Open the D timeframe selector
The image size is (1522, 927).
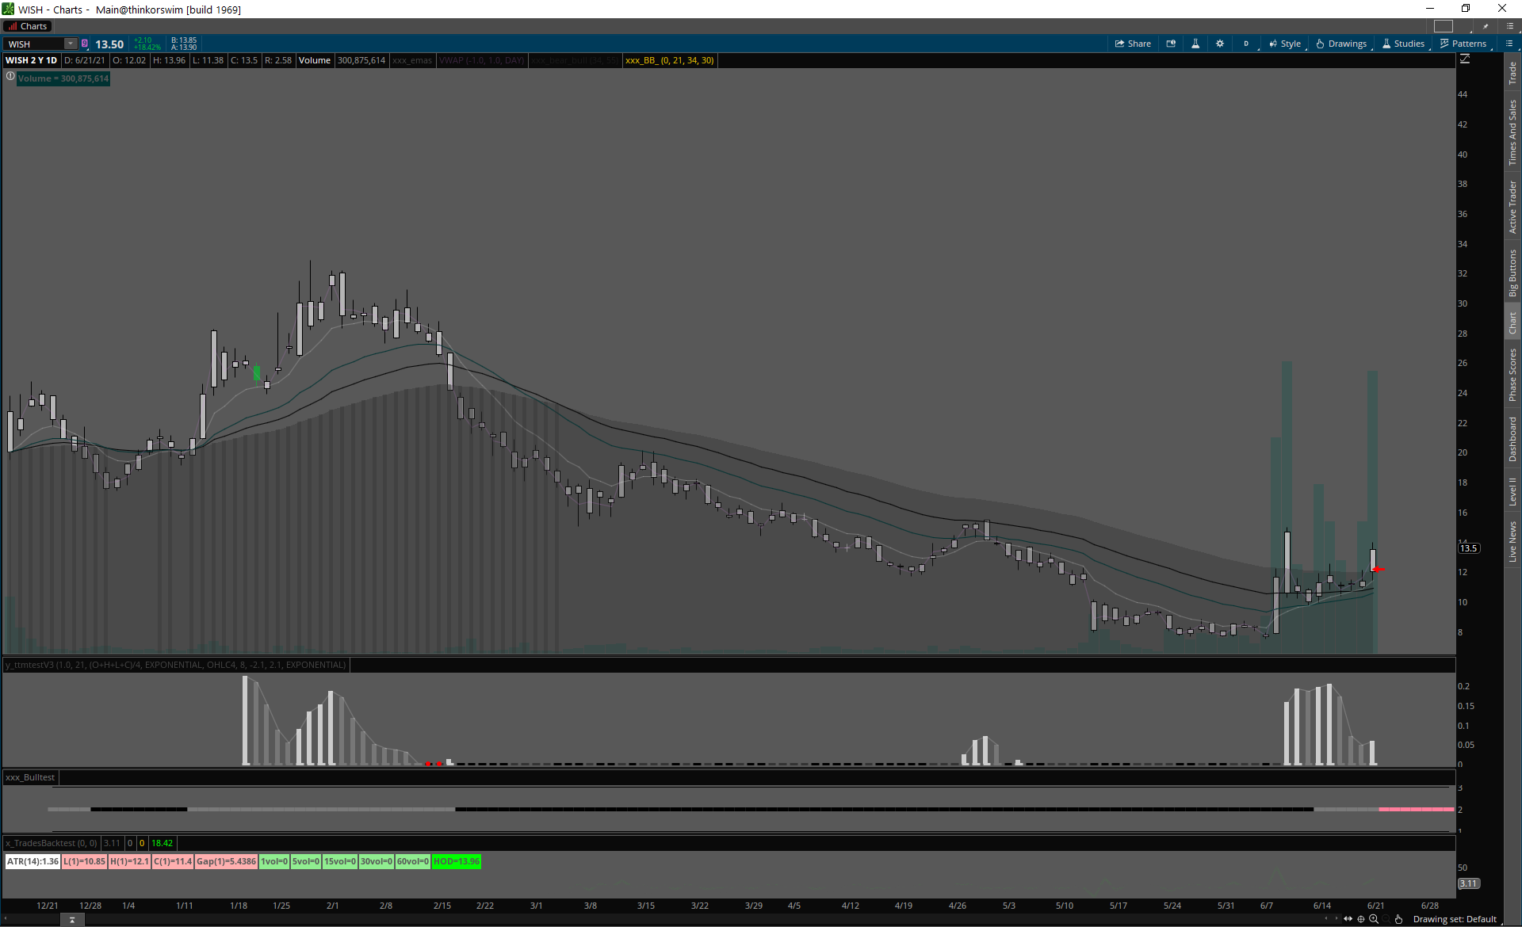pos(1246,44)
